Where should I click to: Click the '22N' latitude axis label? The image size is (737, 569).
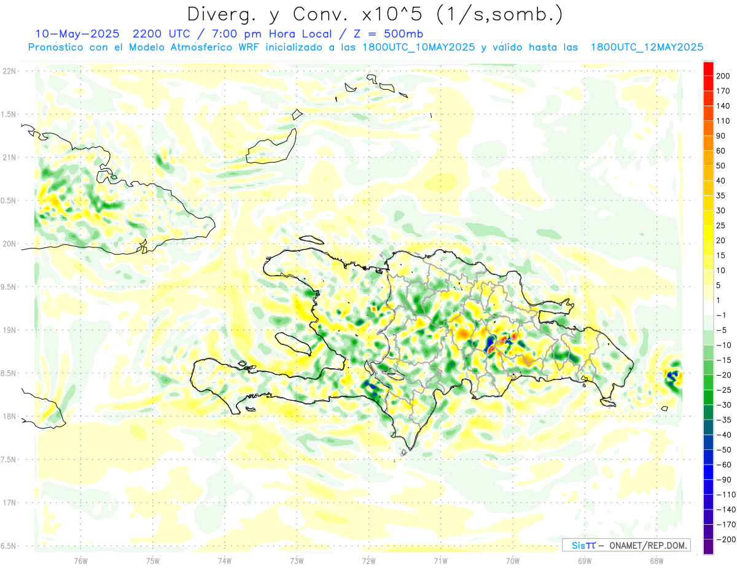[x=9, y=71]
